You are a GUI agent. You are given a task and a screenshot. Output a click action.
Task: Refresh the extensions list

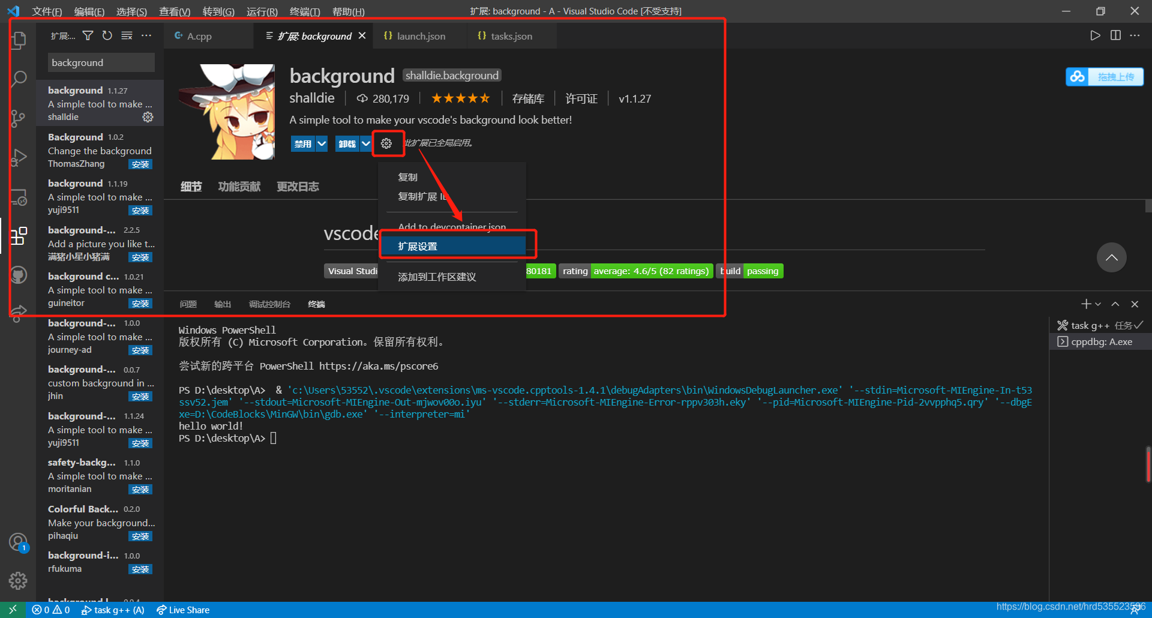pos(107,36)
